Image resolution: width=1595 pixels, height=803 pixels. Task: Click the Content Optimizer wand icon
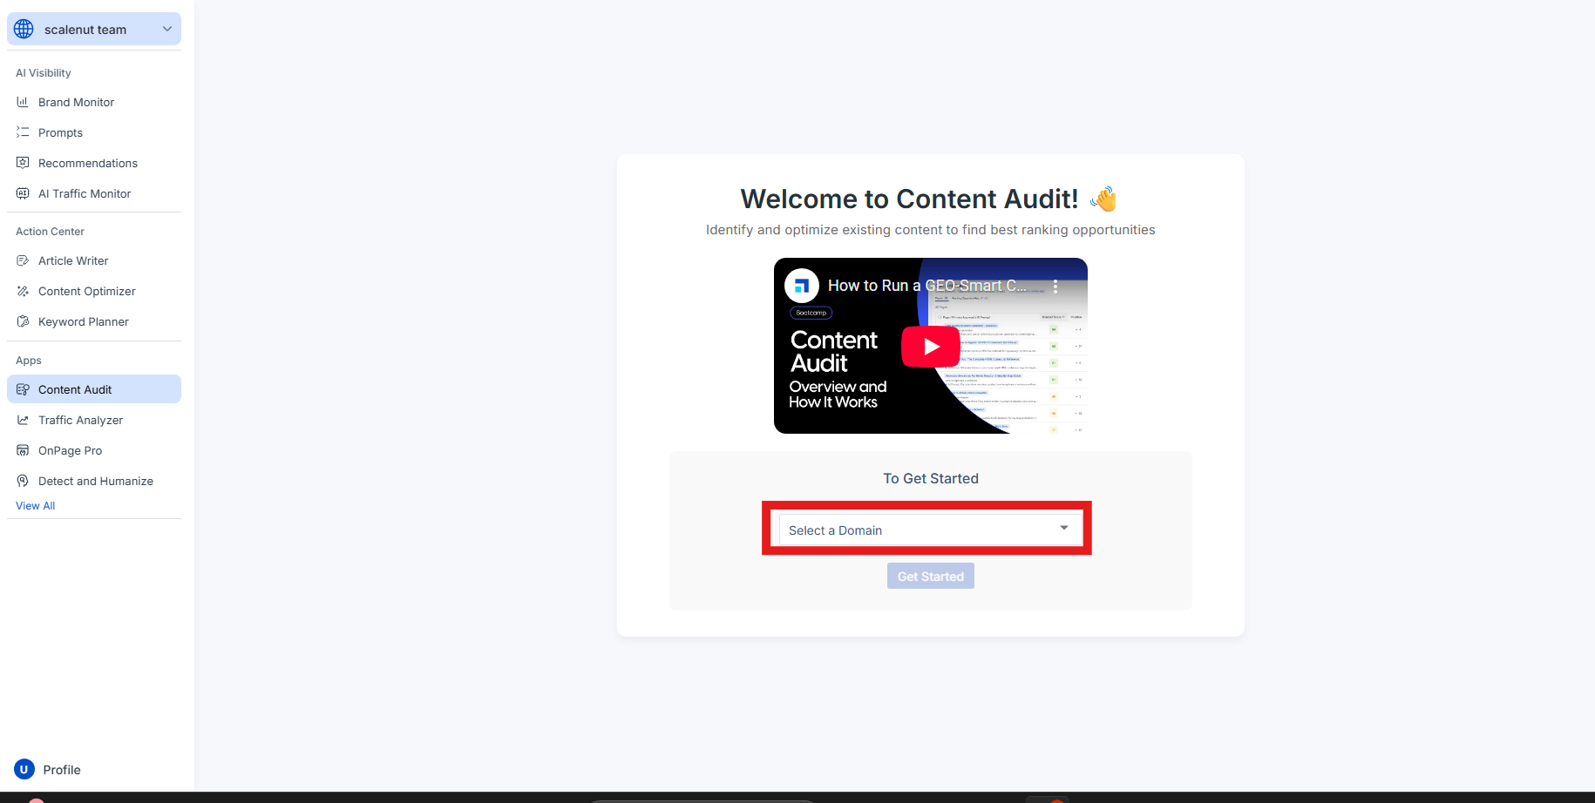[23, 291]
